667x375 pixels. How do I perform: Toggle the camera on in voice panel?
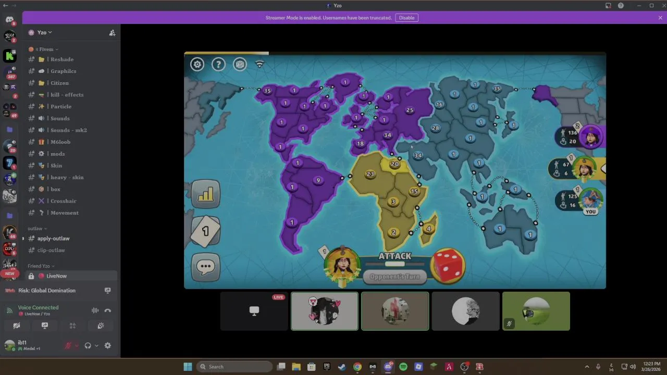(x=17, y=326)
